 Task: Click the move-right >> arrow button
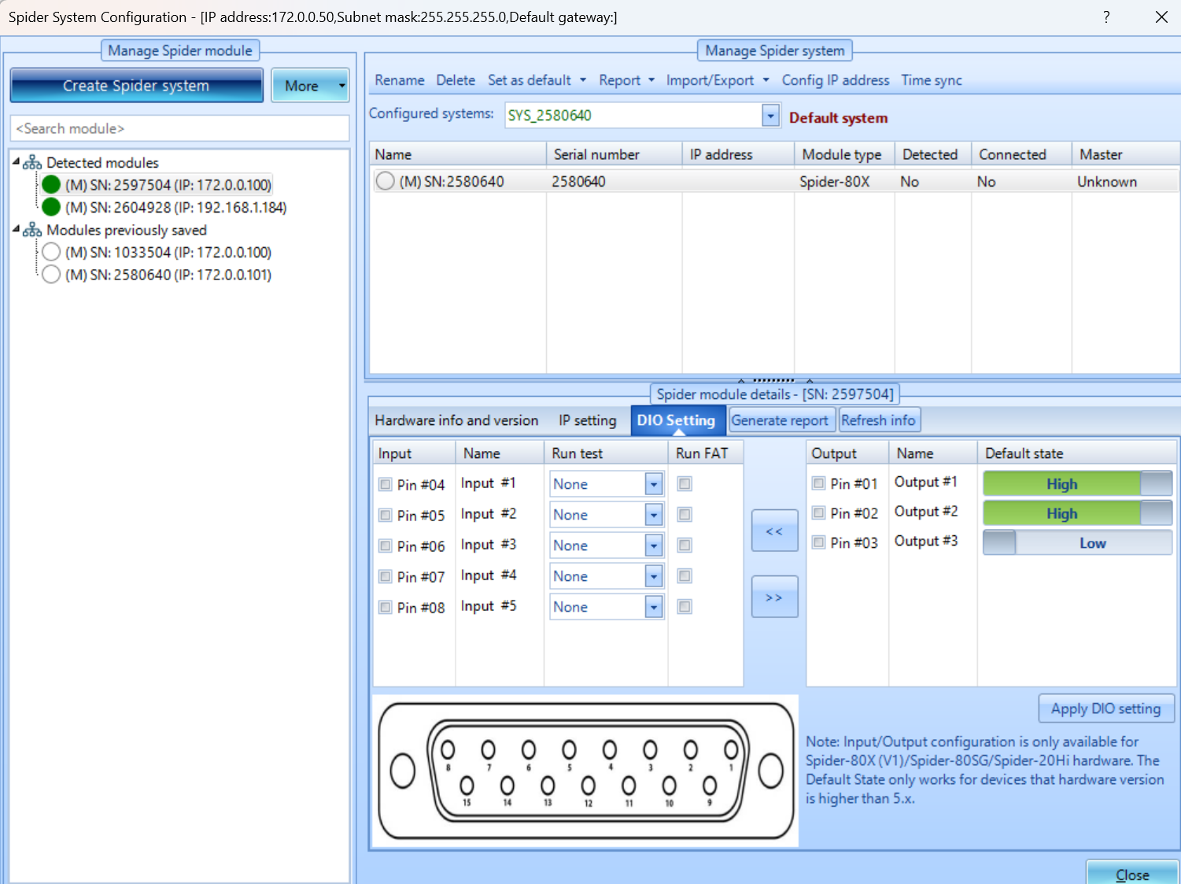coord(774,597)
